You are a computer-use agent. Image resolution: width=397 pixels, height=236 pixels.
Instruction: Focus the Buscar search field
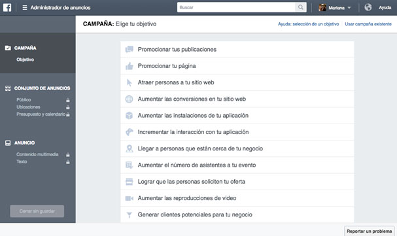236,7
